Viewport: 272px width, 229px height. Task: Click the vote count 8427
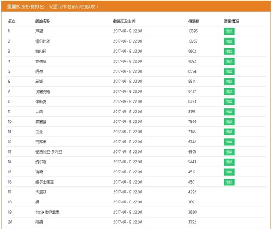pyautogui.click(x=192, y=91)
